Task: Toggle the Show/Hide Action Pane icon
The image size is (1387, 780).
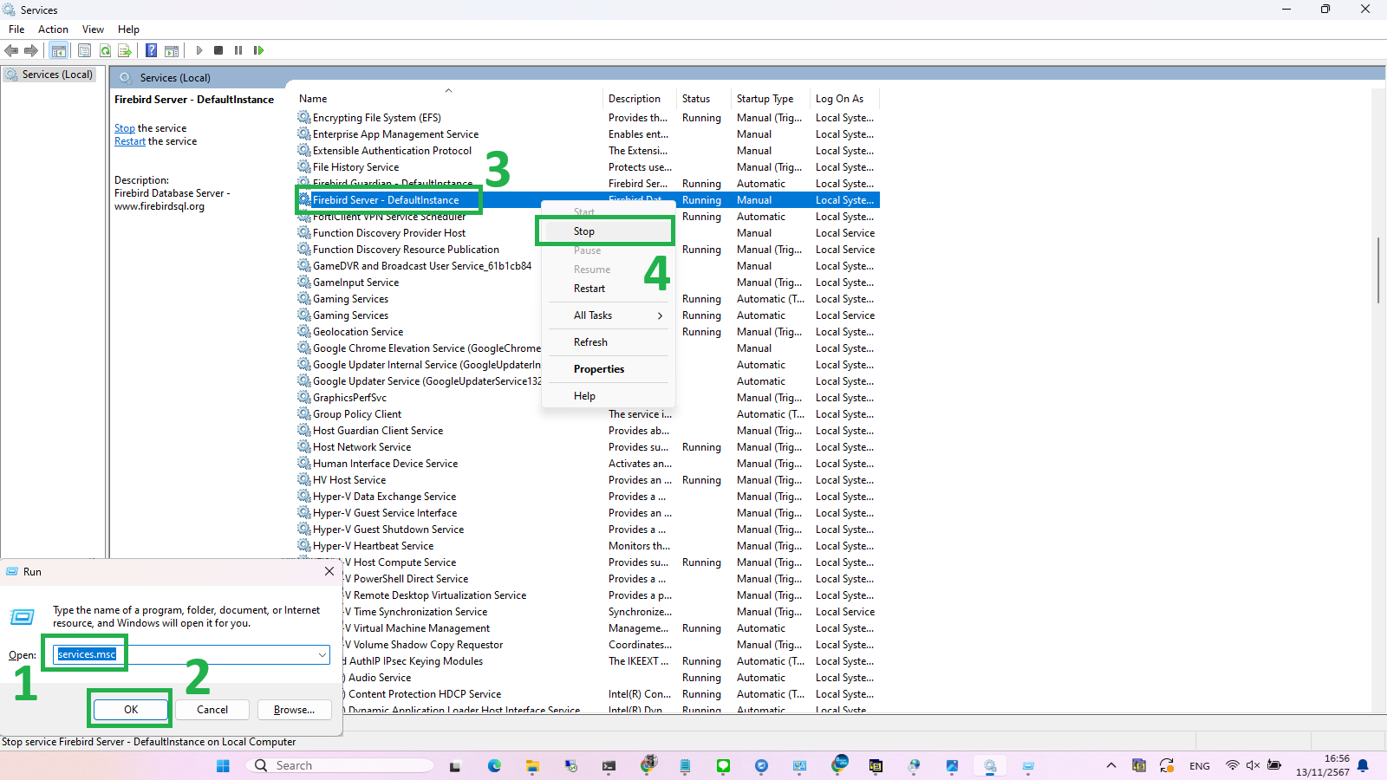Action: click(172, 50)
